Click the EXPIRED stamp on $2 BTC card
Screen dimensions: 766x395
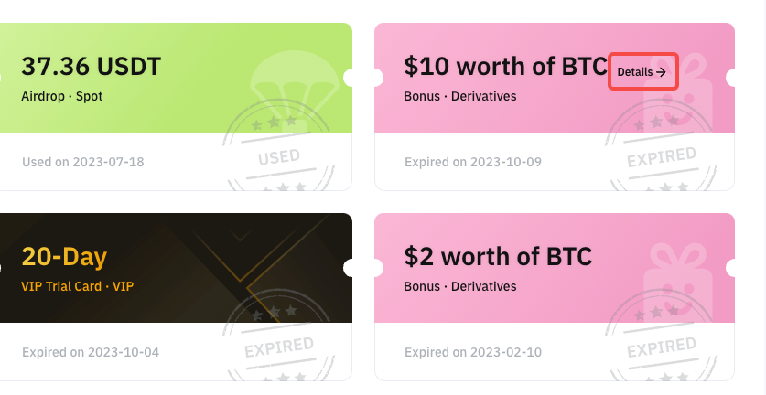(x=661, y=349)
